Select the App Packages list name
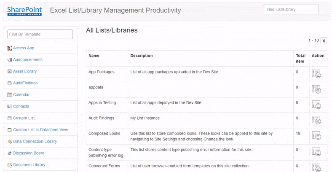The image size is (332, 172). 102,72
